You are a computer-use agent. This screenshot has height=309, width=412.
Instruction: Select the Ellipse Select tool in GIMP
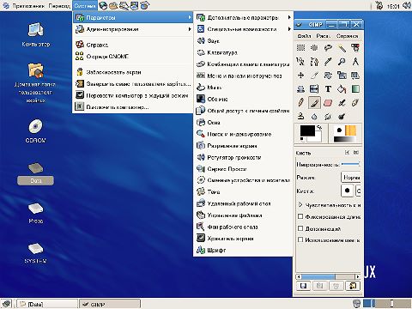[x=314, y=48]
